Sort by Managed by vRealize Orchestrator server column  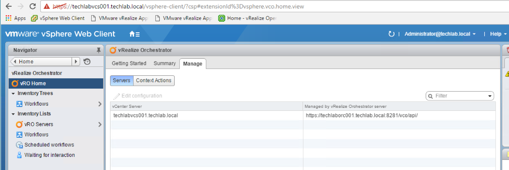click(x=399, y=106)
